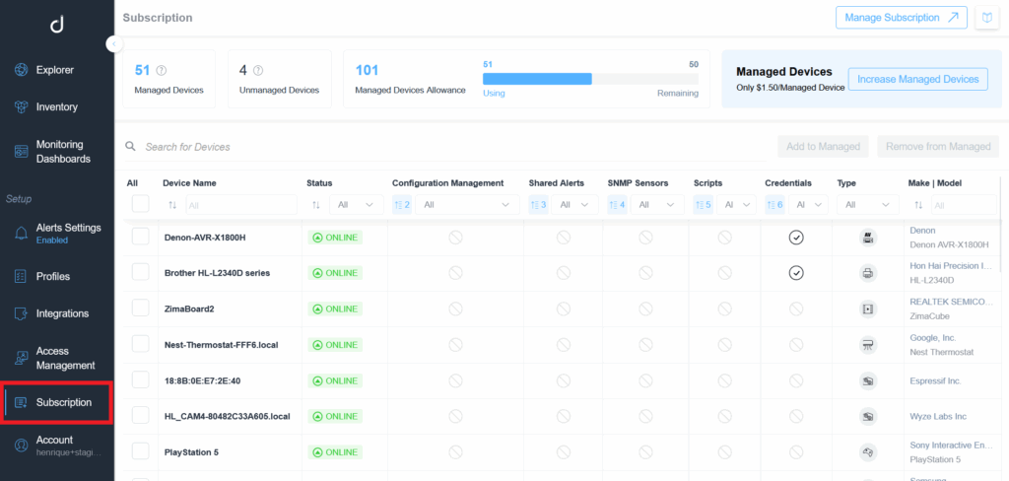Screen dimensions: 1009x481
Task: Click the Increase Managed Devices button
Action: (917, 80)
